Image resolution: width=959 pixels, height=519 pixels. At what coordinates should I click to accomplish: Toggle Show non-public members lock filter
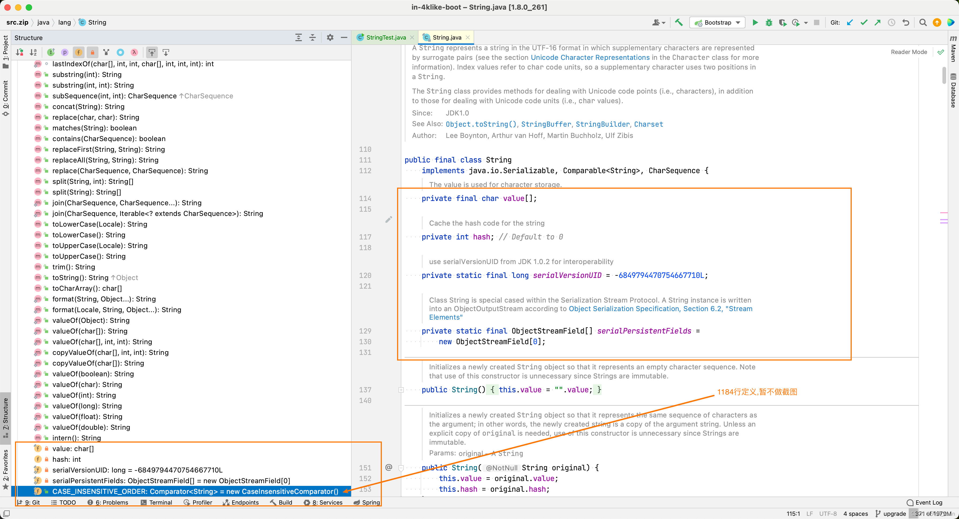(x=93, y=52)
